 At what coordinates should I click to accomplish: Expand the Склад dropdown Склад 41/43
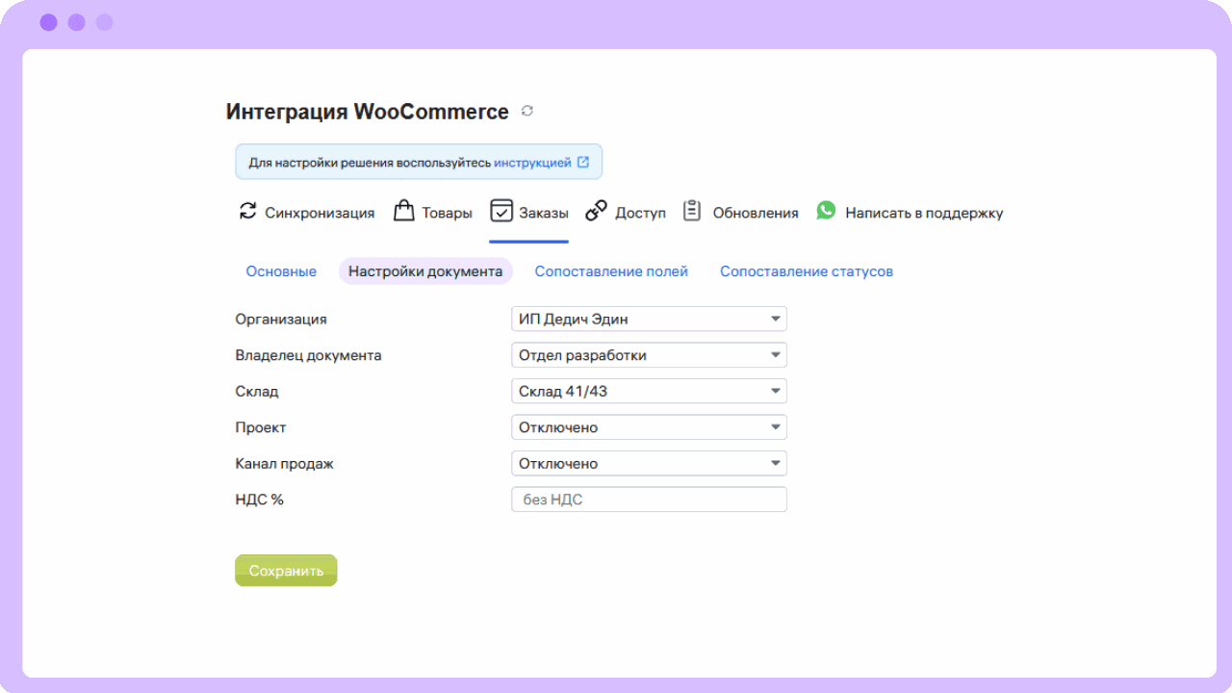[649, 391]
